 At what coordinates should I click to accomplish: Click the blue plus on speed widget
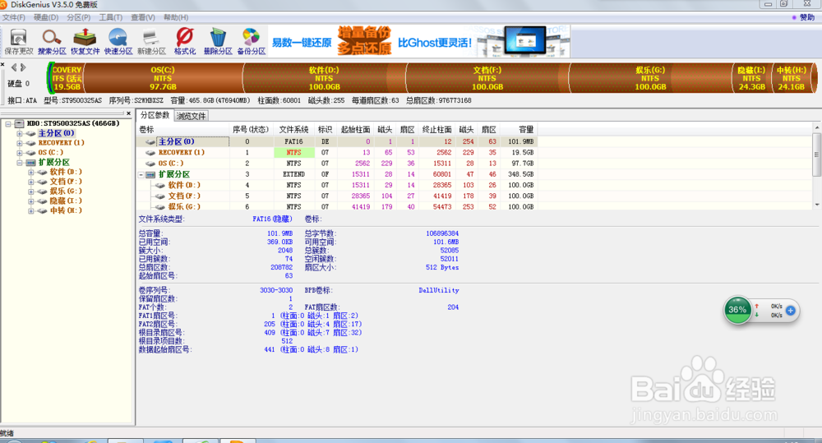tap(791, 311)
